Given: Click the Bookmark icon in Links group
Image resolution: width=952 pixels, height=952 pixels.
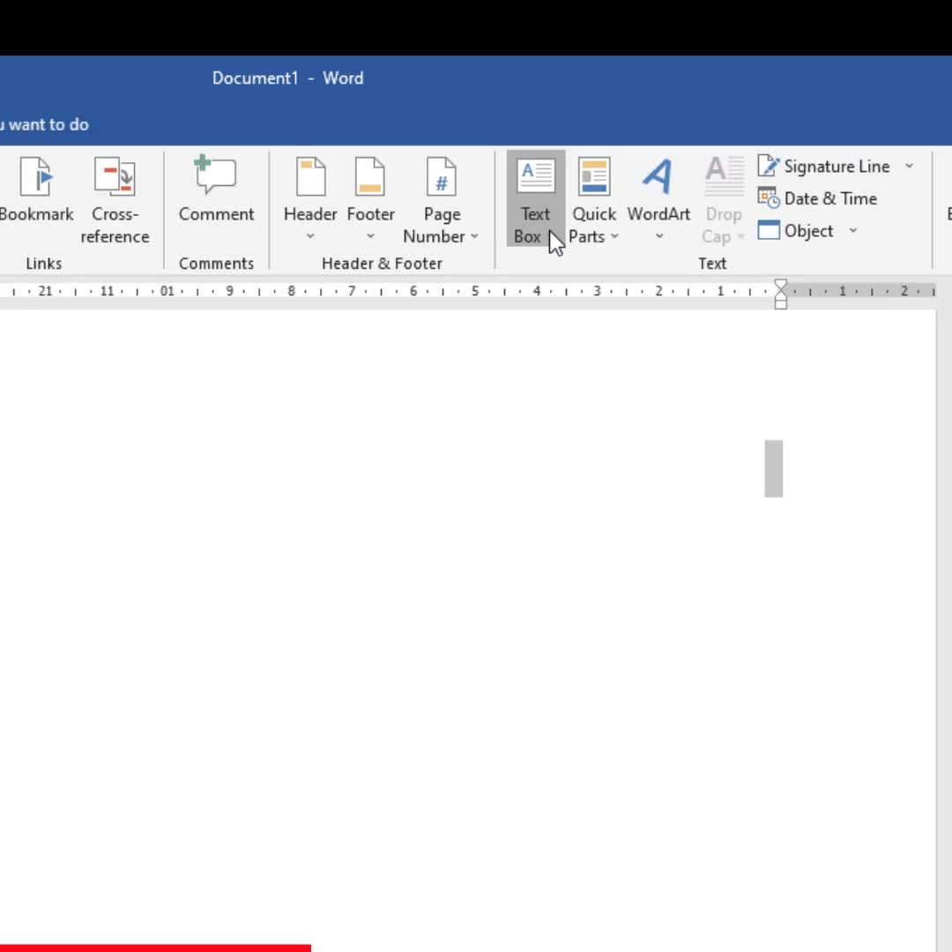Looking at the screenshot, I should (36, 177).
